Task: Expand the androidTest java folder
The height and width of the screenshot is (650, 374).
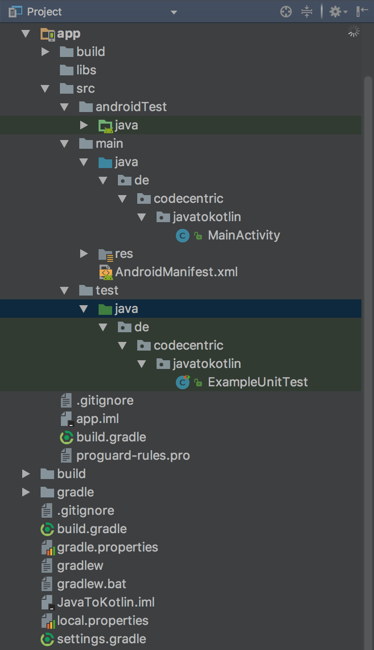Action: pos(84,125)
